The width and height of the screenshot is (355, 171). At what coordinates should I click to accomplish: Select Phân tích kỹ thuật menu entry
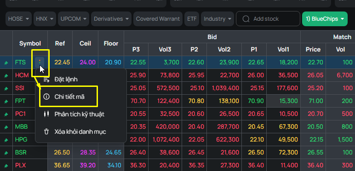pos(81,114)
